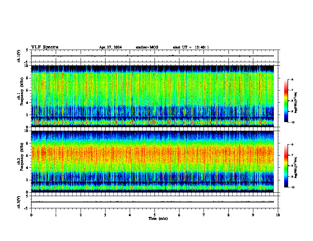Click the ch.2 spectrogram color scale bar
Viewport: 313px width, 241px height.
(x=286, y=166)
